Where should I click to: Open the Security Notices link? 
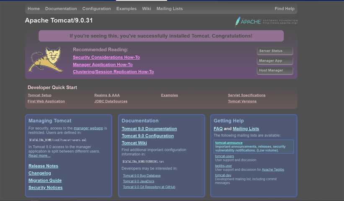pos(45,188)
